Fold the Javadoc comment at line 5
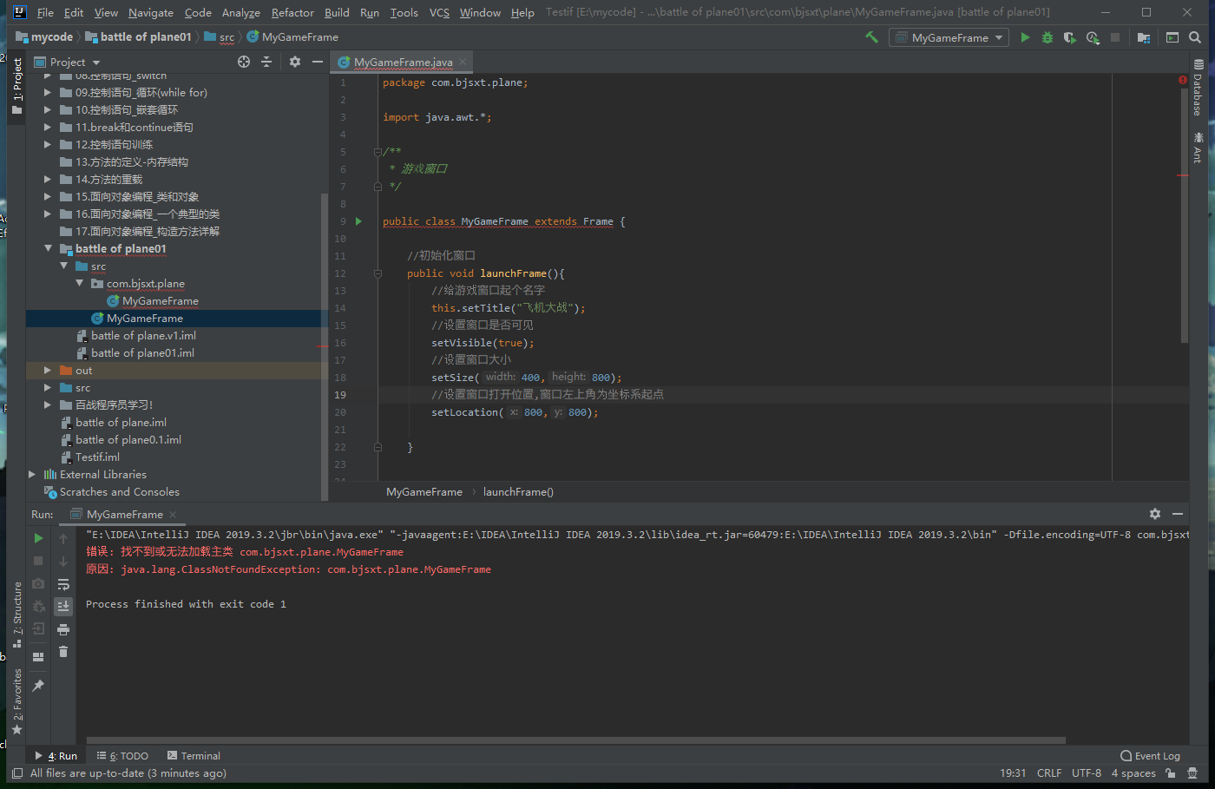 (x=378, y=152)
